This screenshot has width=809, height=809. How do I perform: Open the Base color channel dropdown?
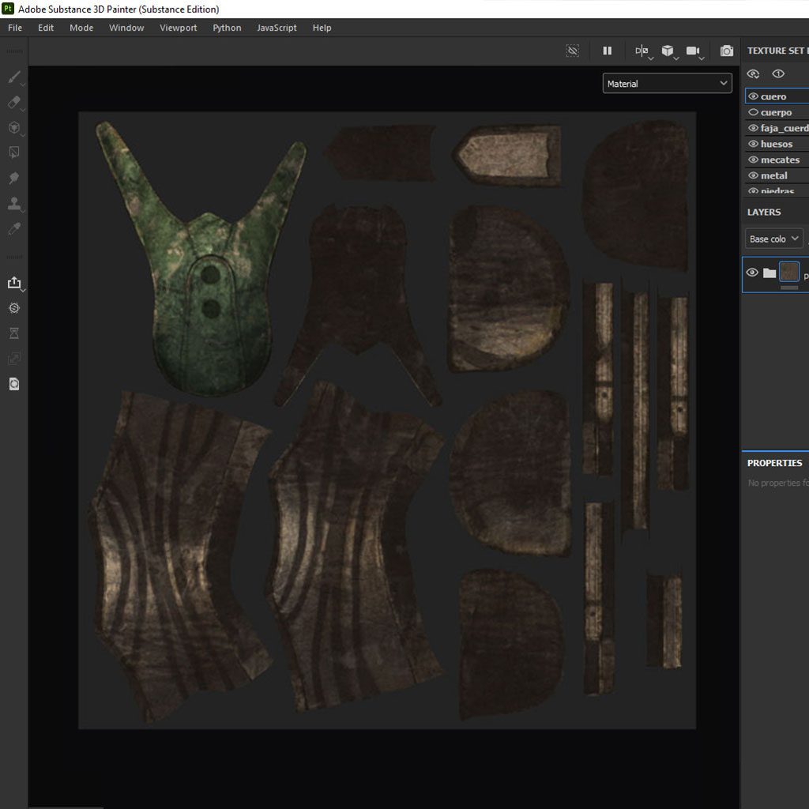773,239
